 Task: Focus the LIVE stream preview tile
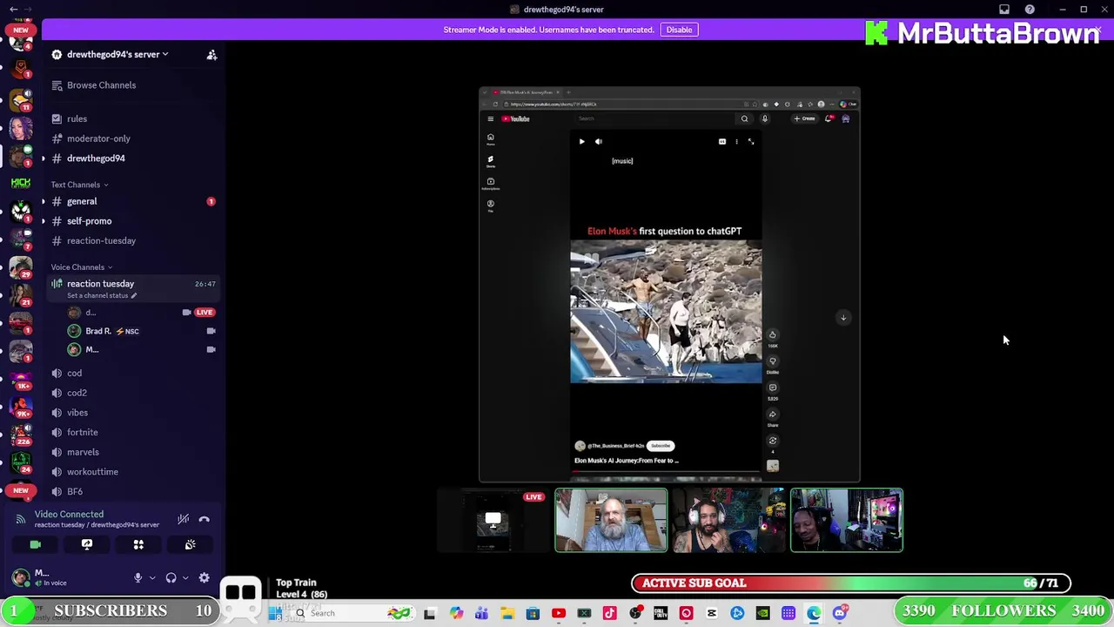click(493, 521)
